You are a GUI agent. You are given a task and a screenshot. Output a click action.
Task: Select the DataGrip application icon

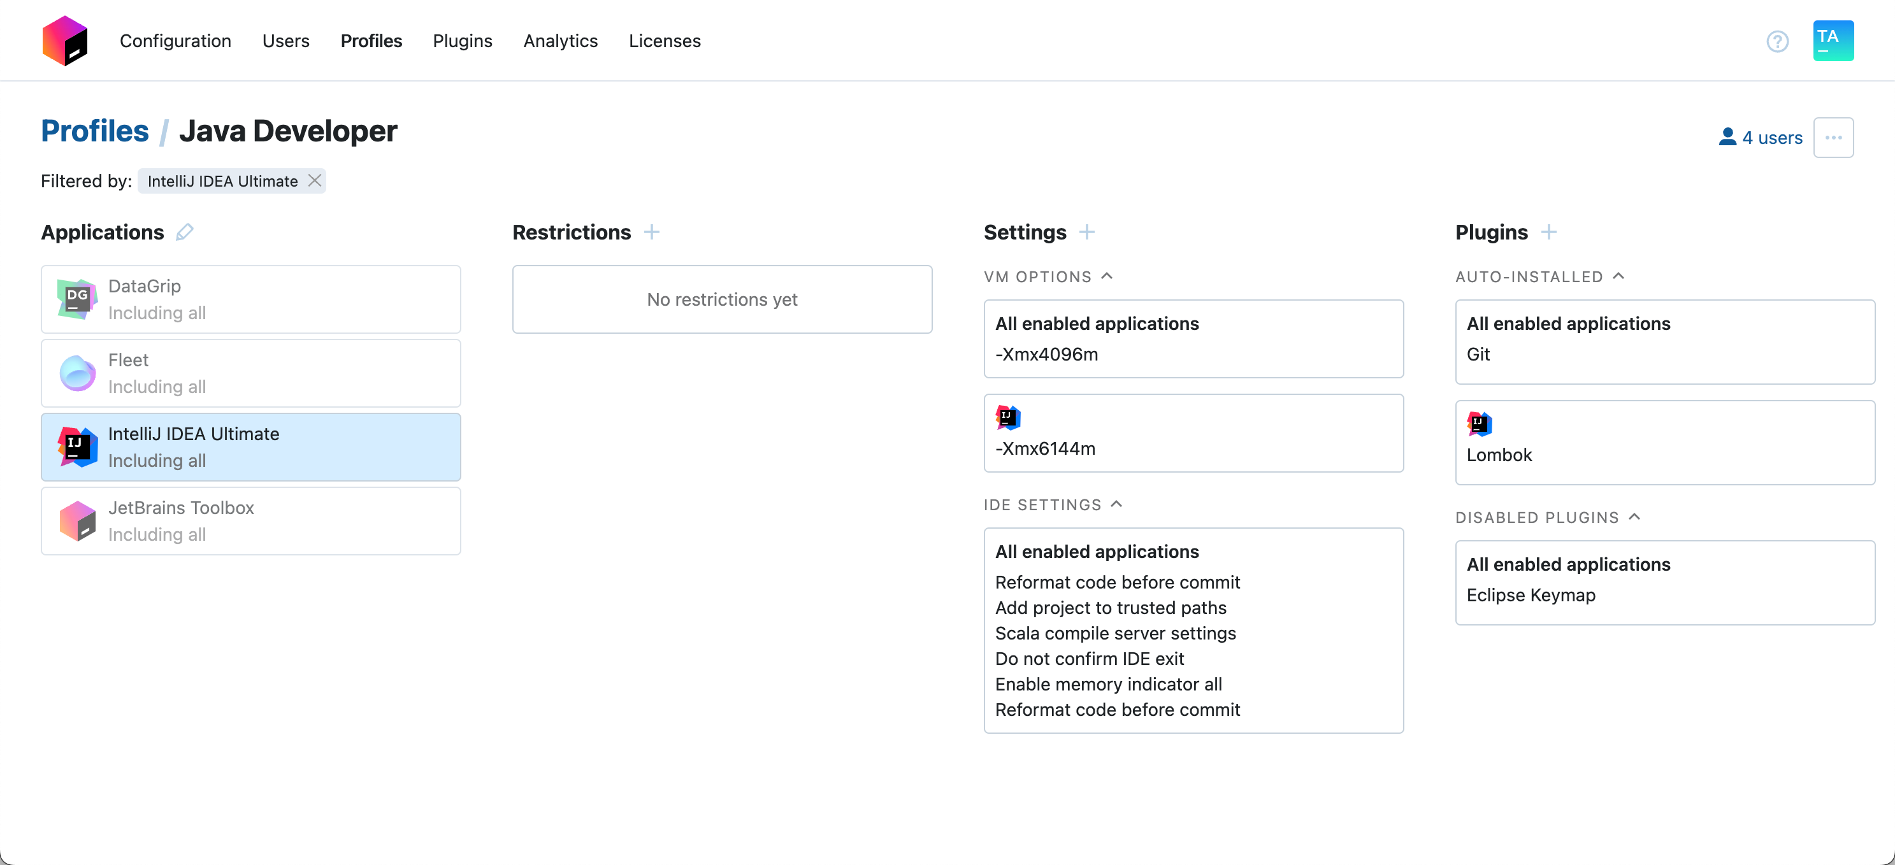[x=76, y=299]
